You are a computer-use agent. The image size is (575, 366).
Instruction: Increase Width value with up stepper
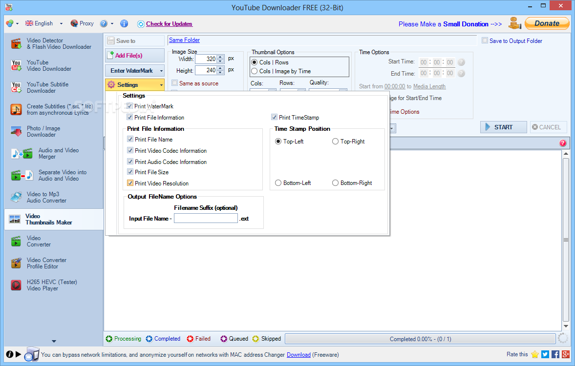point(220,57)
